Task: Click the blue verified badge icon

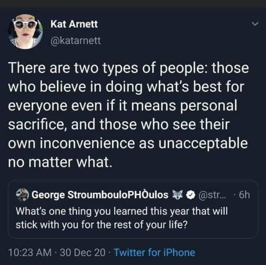Action: click(187, 194)
